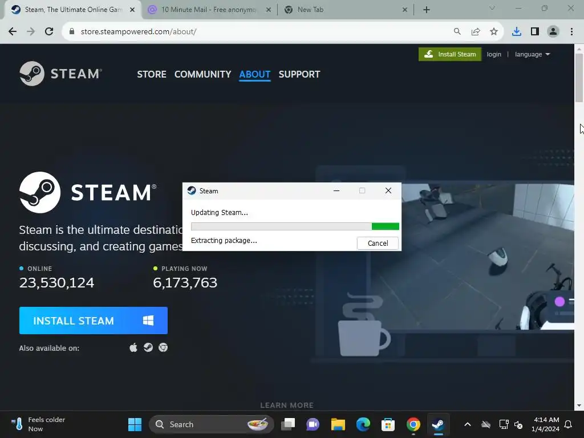This screenshot has width=584, height=438.
Task: Click the large STEAM hero logo
Action: click(88, 192)
